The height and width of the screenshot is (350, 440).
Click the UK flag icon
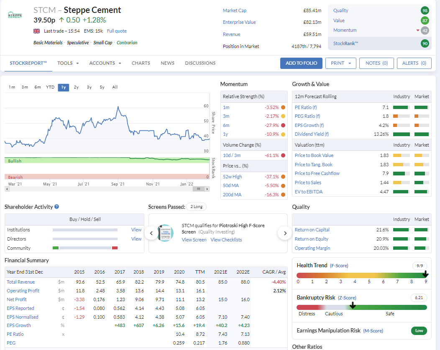36,31
